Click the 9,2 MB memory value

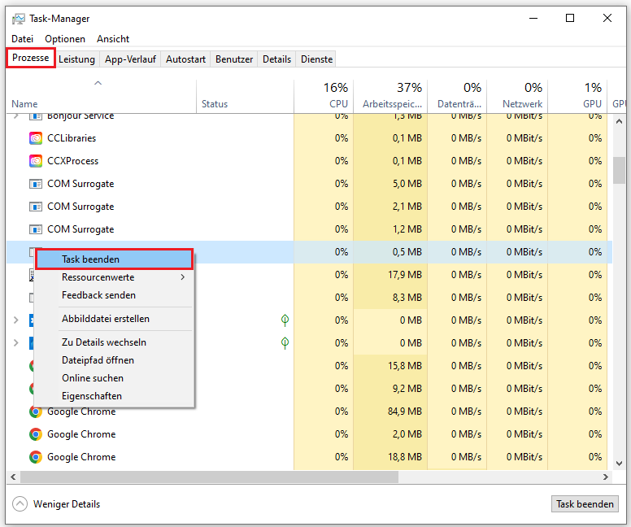[407, 389]
